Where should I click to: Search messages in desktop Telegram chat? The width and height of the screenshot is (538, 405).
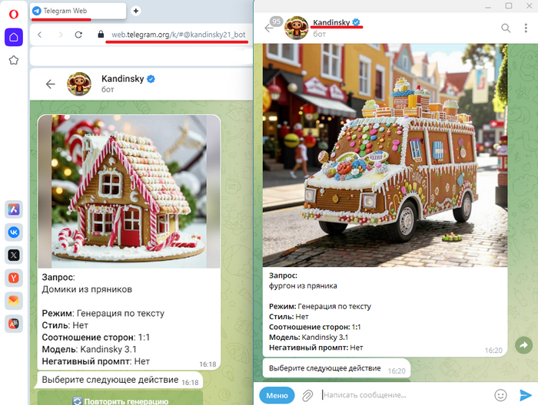[506, 28]
